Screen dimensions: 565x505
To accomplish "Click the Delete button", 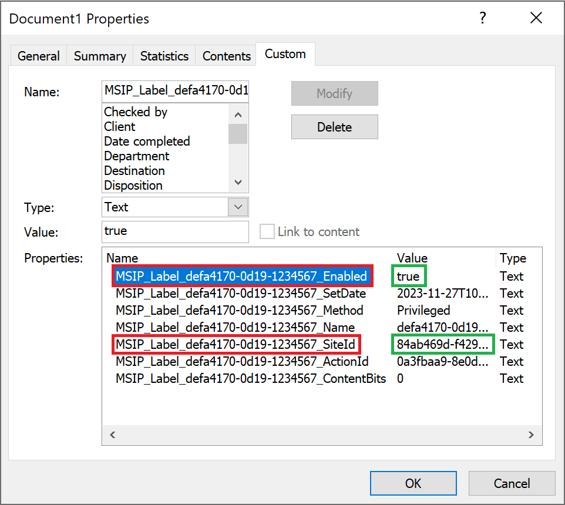I will click(334, 127).
